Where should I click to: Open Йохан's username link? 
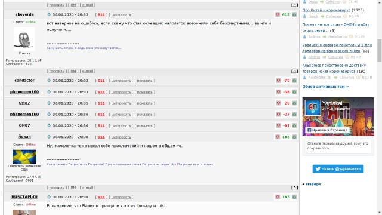(24, 137)
